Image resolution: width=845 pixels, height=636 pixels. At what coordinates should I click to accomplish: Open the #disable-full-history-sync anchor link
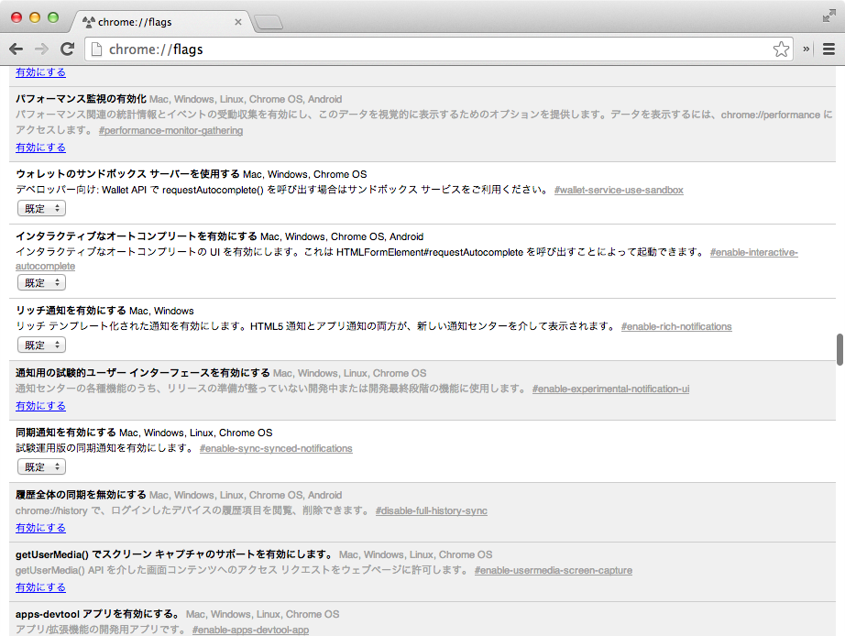coord(431,511)
